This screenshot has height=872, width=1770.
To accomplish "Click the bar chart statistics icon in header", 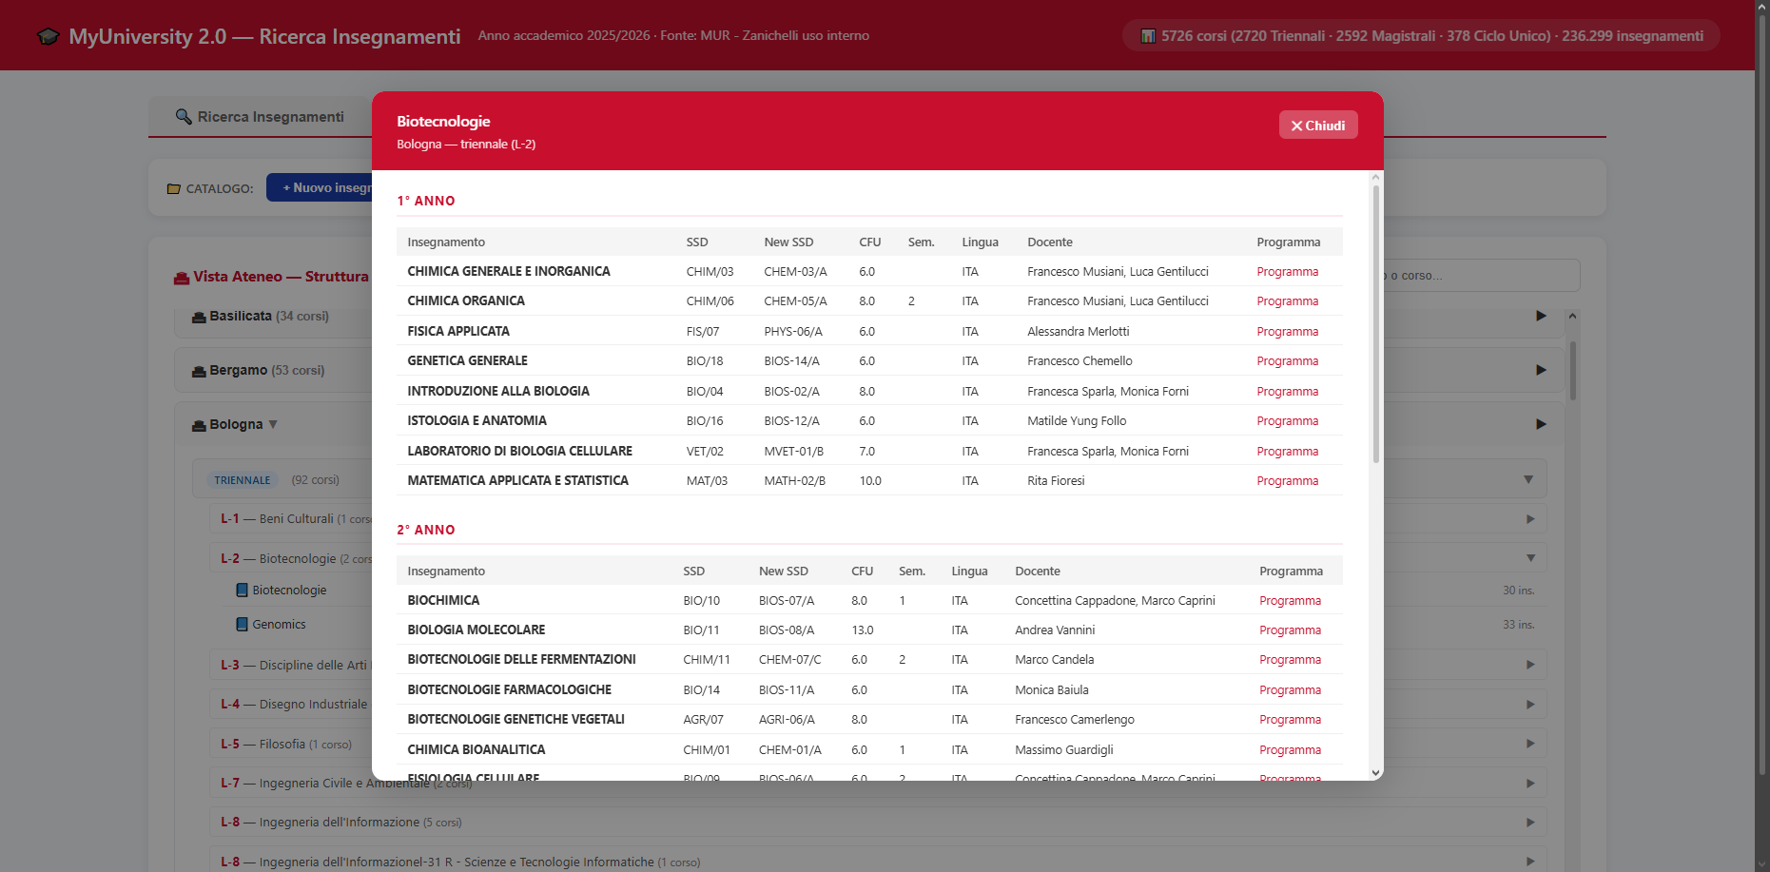I will pyautogui.click(x=1148, y=36).
